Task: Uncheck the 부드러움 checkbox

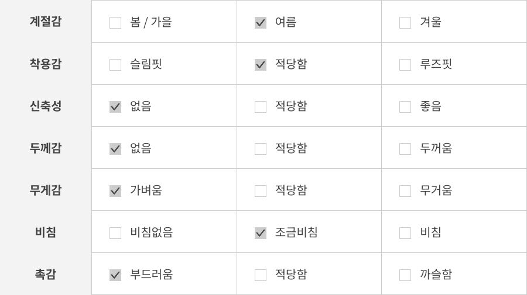Action: click(115, 275)
